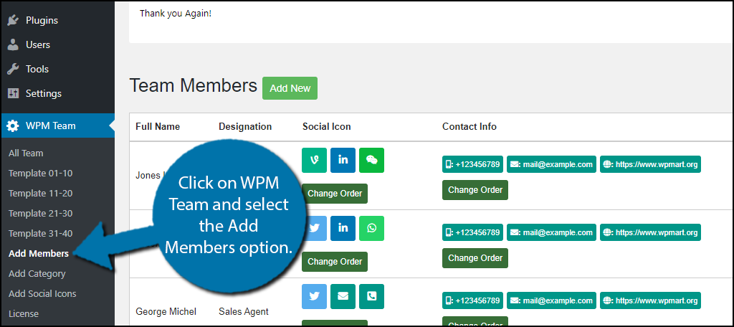Image resolution: width=734 pixels, height=327 pixels.
Task: Click the green Add New button
Action: pyautogui.click(x=290, y=88)
